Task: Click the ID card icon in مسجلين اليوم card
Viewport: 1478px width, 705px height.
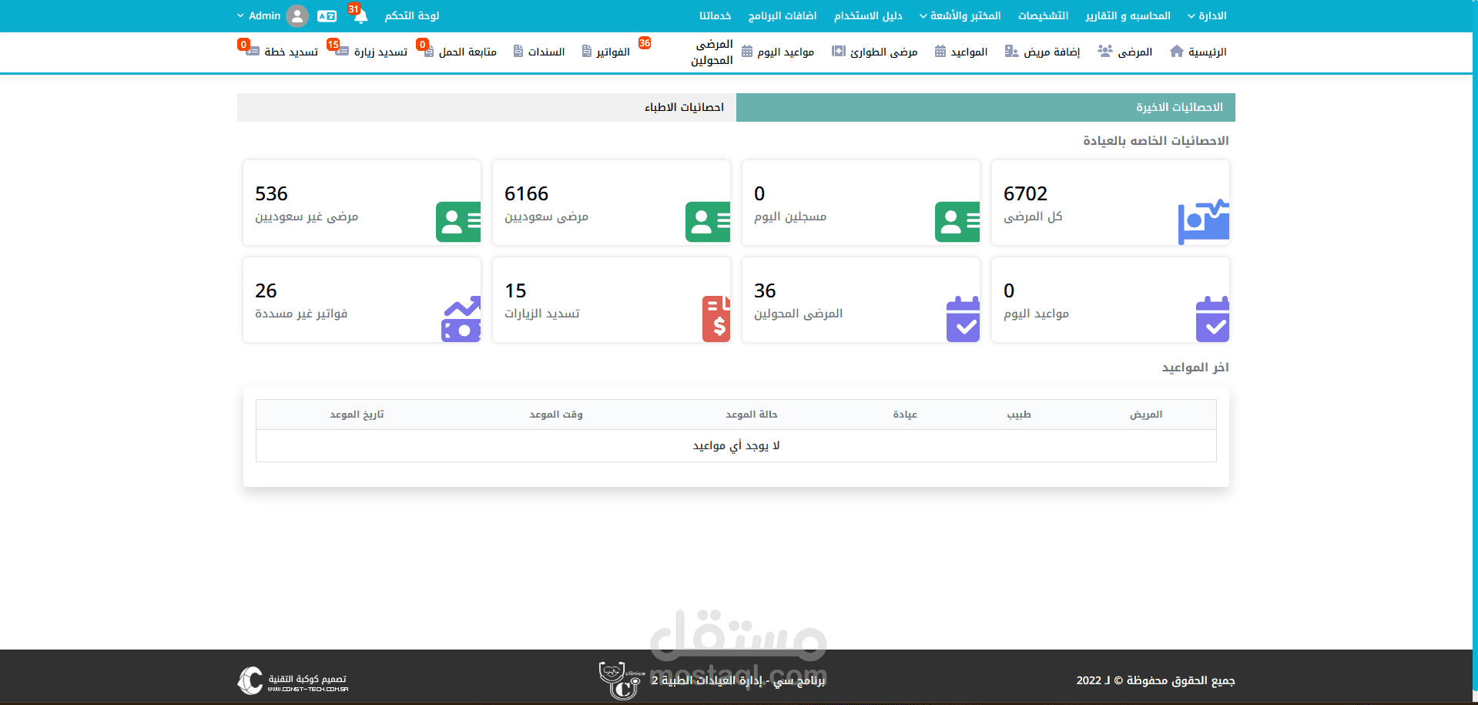Action: (957, 222)
